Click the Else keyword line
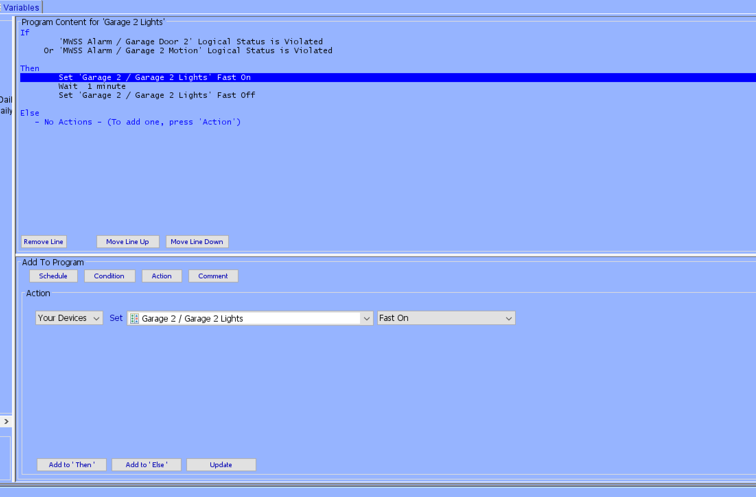Image resolution: width=756 pixels, height=497 pixels. (30, 113)
